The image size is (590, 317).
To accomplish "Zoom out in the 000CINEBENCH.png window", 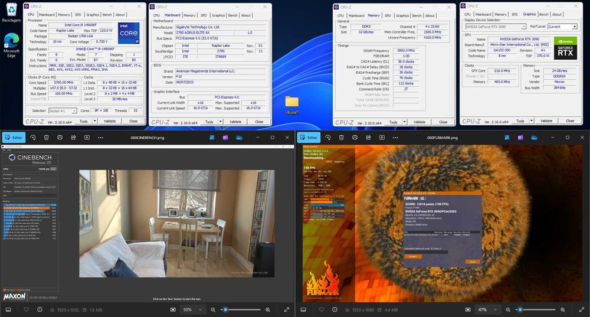I will point(213,310).
